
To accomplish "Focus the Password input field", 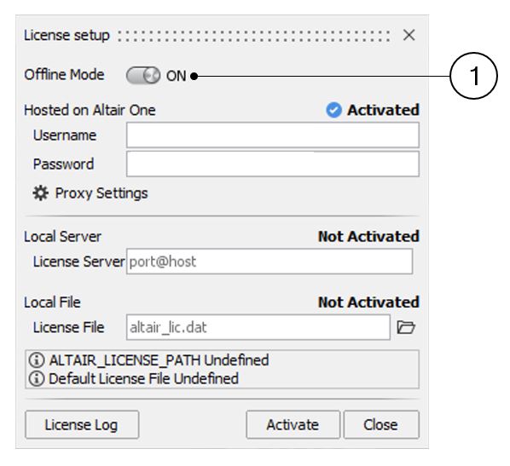I will [273, 164].
